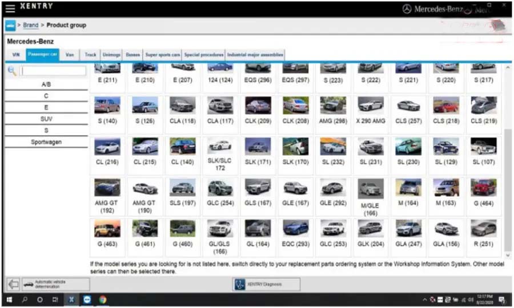Image resolution: width=514 pixels, height=308 pixels.
Task: Choose Sportwagen in the left filter list
Action: [46, 142]
